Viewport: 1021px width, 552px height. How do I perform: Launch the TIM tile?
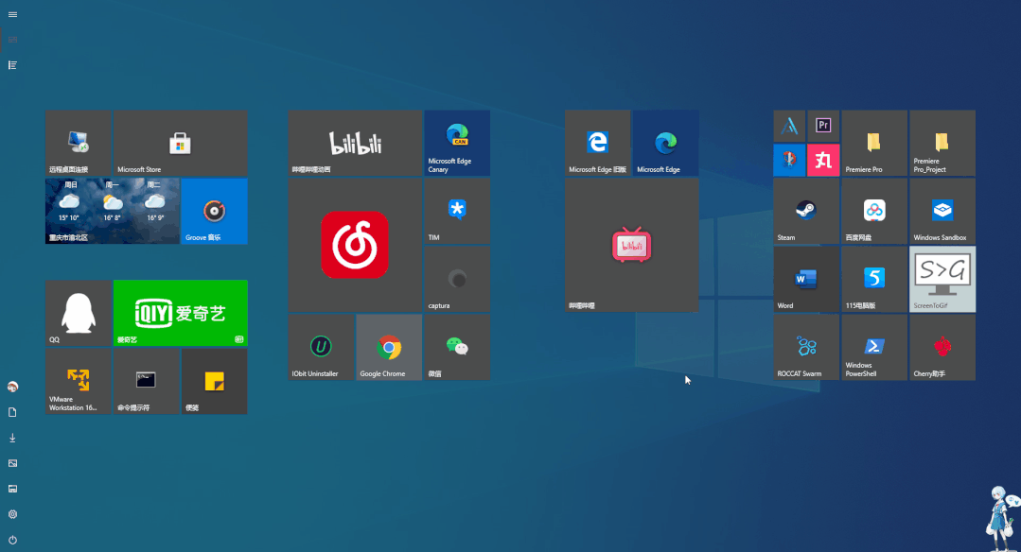click(x=457, y=211)
